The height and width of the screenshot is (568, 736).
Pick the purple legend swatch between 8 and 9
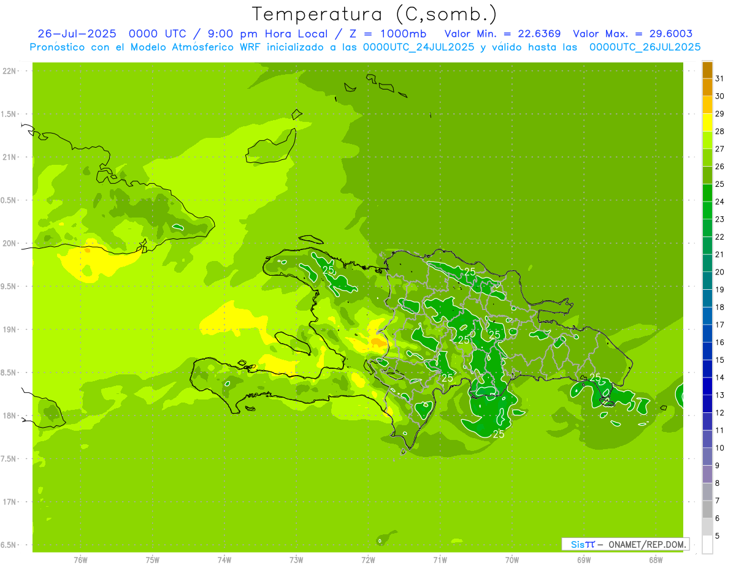[707, 474]
